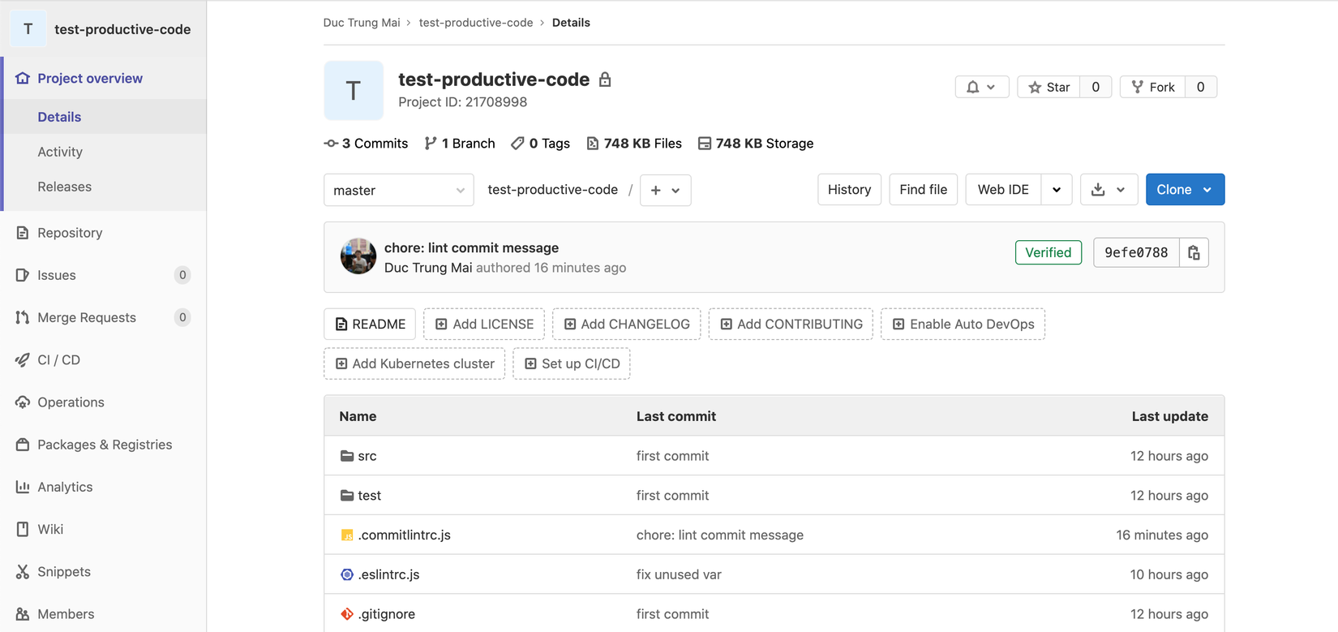Open the Snippets scissors item
Viewport: 1338px width, 632px height.
63,571
